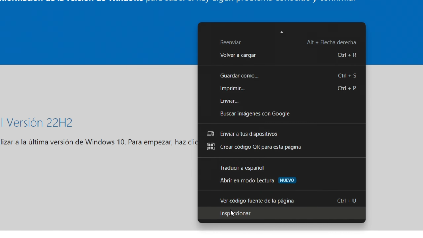Select Ver código fuente de la página
This screenshot has width=423, height=238.
coord(257,201)
